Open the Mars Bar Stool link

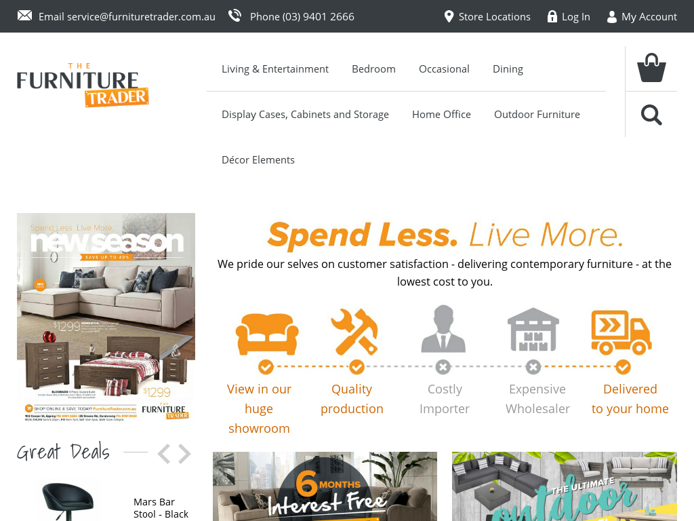[x=161, y=507]
